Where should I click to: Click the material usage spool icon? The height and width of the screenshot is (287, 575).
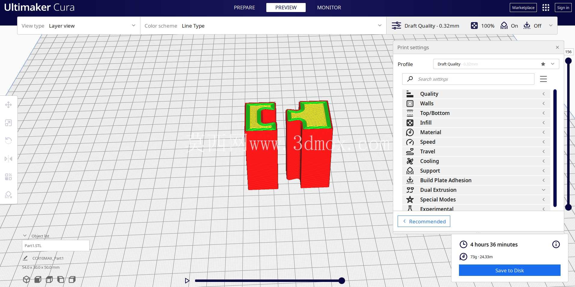coord(463,257)
